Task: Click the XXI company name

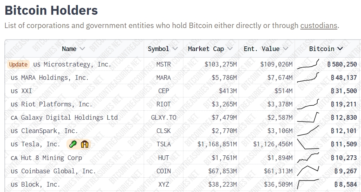Action: tap(26, 91)
